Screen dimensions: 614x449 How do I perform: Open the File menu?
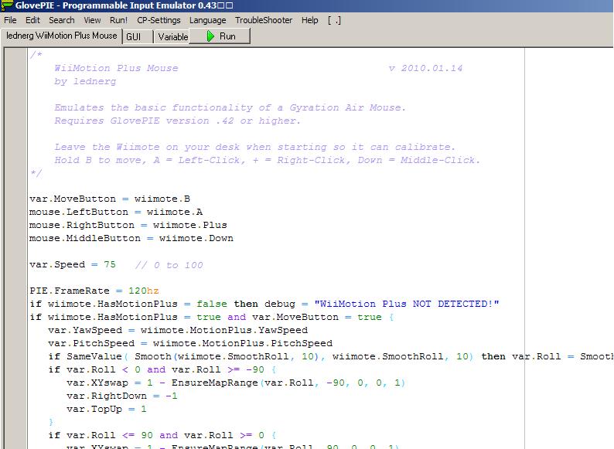[10, 20]
